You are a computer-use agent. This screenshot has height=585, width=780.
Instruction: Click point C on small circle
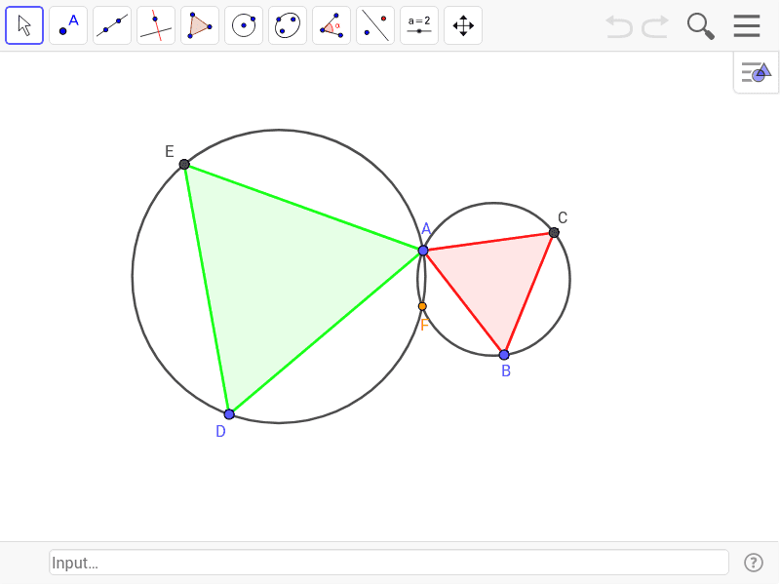[554, 232]
